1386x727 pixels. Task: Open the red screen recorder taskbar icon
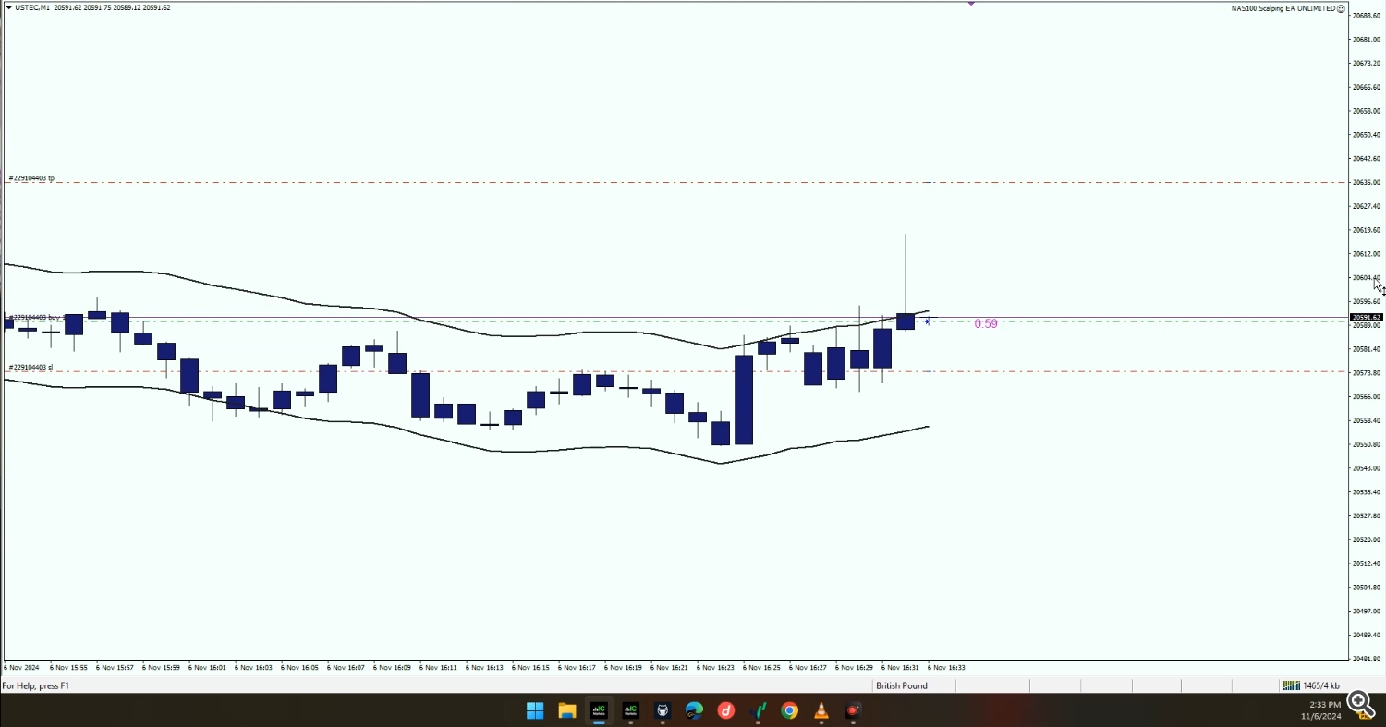click(853, 710)
